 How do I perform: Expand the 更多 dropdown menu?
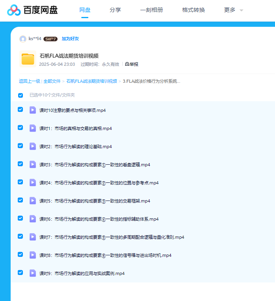click(234, 10)
